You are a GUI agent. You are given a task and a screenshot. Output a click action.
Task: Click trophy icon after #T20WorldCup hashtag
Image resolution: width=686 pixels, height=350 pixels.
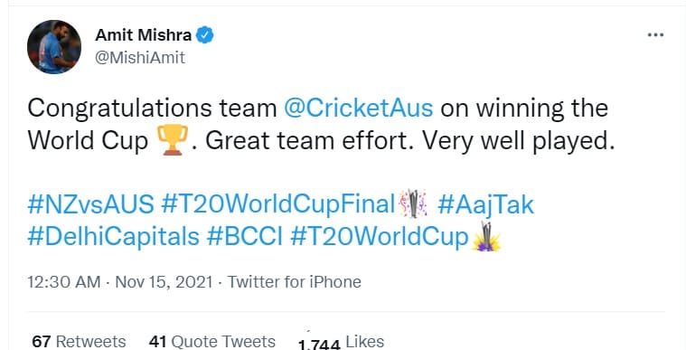point(486,237)
